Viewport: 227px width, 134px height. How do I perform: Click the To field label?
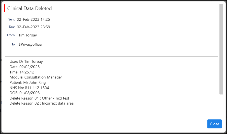click(x=13, y=44)
